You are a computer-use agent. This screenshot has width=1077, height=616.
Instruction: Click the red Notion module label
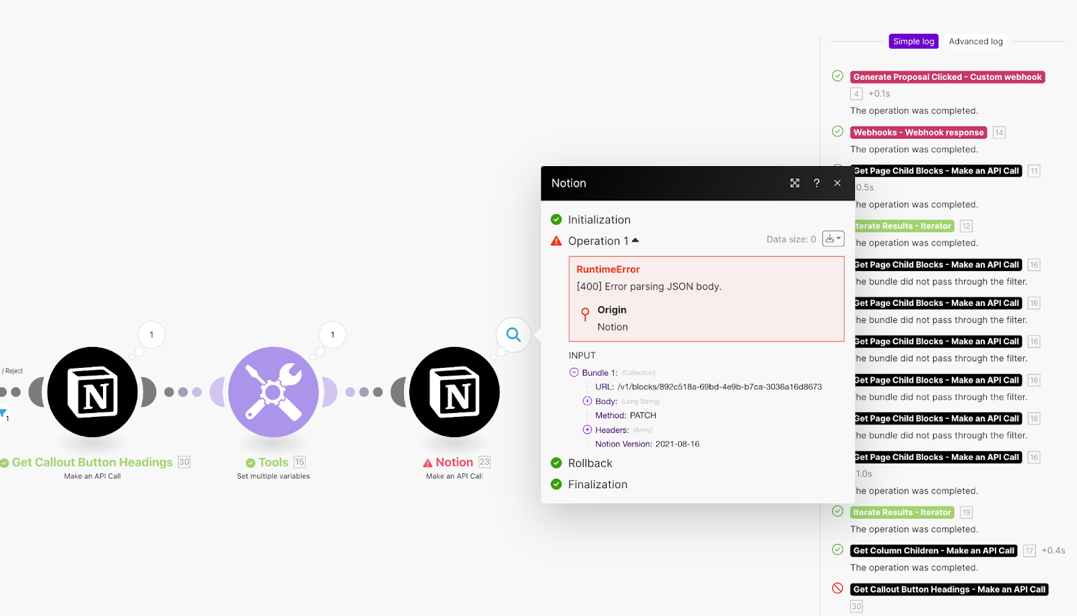pos(454,462)
